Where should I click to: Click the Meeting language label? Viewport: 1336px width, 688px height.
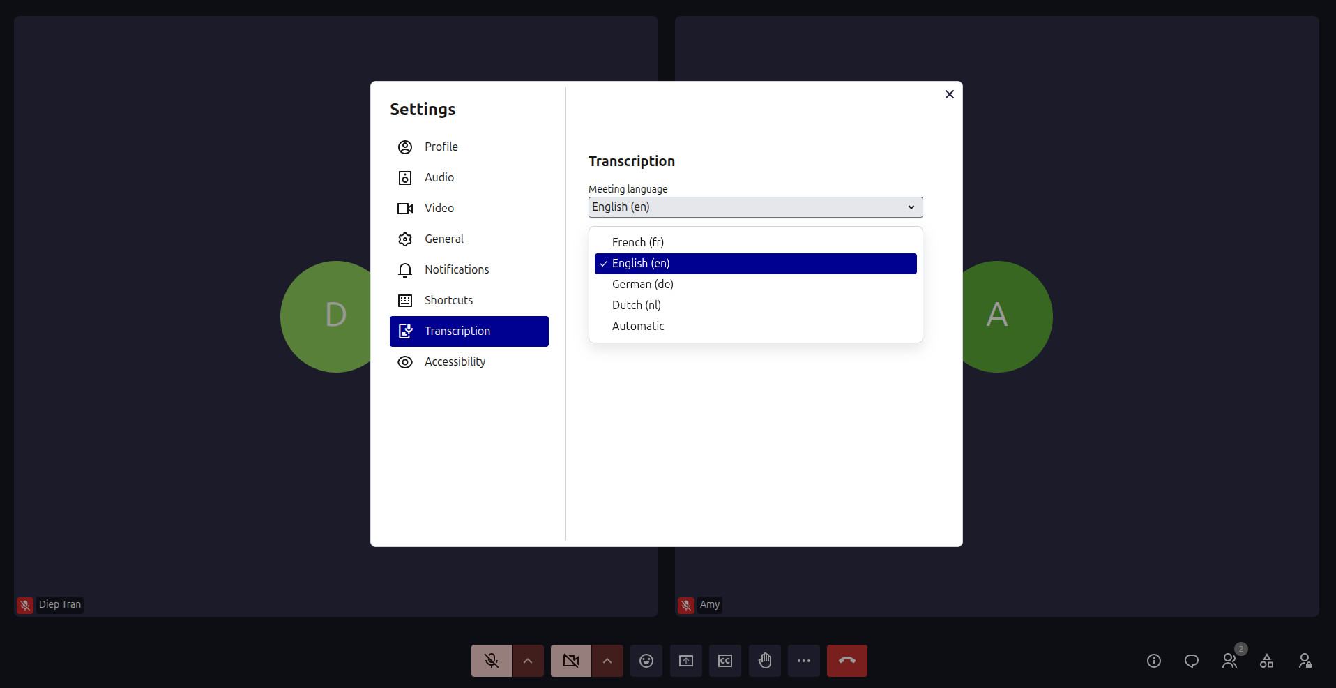point(628,189)
